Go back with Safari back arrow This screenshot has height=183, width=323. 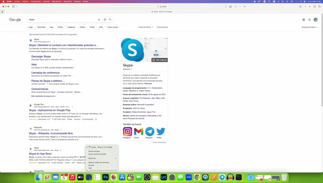pyautogui.click(x=236, y=6)
